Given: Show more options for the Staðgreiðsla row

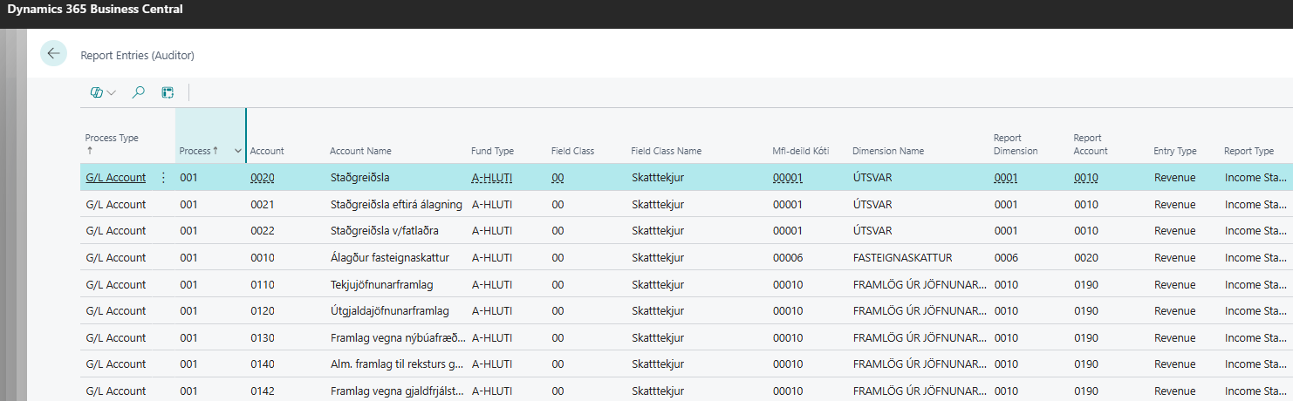Looking at the screenshot, I should click(163, 178).
